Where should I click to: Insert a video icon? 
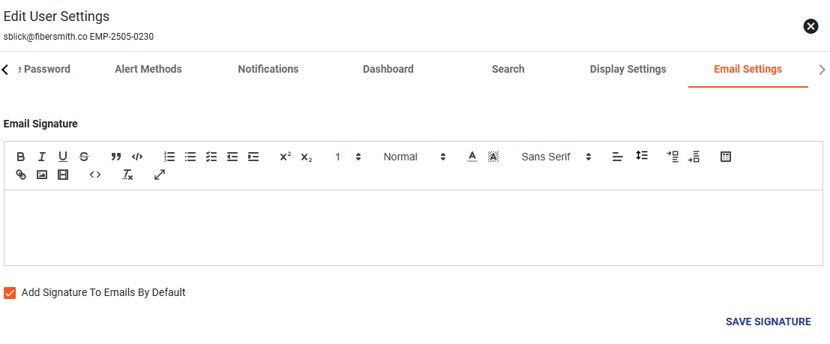coord(63,175)
